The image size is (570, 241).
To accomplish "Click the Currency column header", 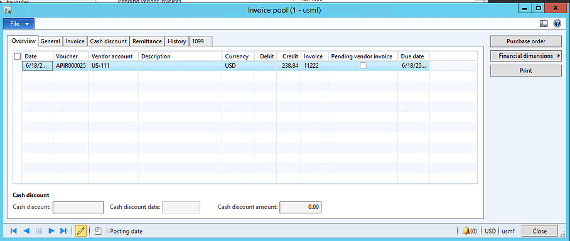I will coord(238,56).
